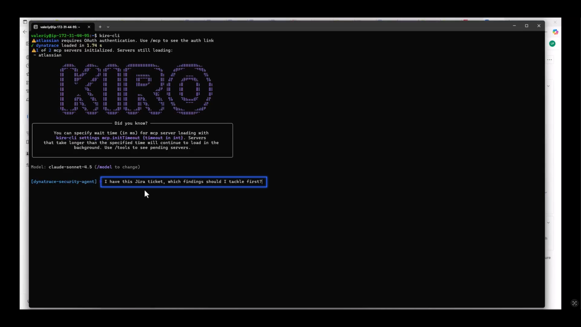Viewport: 581px width, 327px height.
Task: Click the 'kiro-cli settings mcp.initTimeout' text
Action: (98, 138)
